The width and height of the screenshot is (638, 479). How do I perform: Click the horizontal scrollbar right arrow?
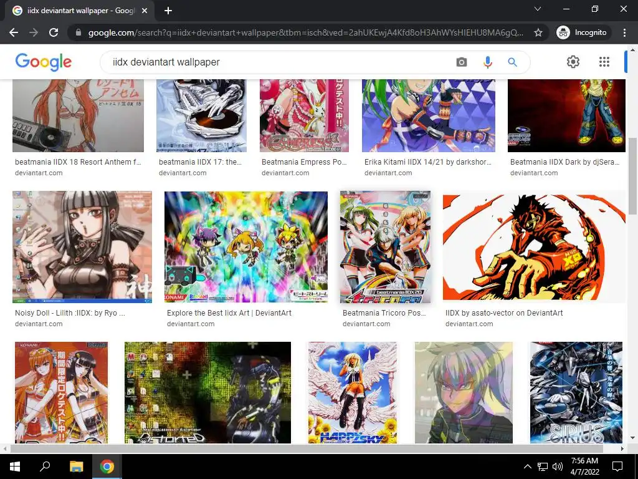coord(622,448)
